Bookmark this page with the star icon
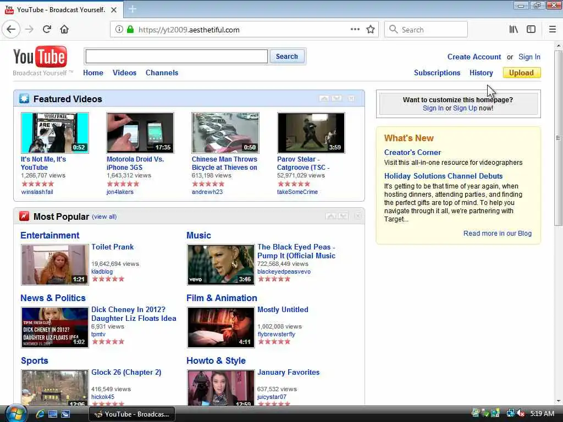 click(x=371, y=30)
